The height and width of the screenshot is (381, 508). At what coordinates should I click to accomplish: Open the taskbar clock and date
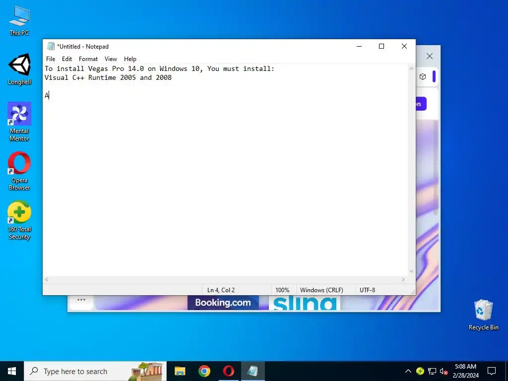pyautogui.click(x=465, y=371)
